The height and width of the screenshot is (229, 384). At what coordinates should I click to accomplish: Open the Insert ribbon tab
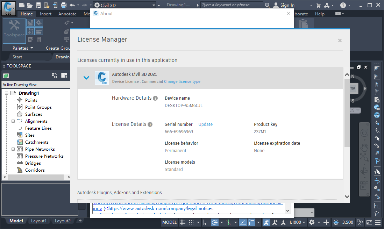(45, 14)
